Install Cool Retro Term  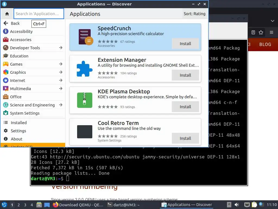point(185,138)
